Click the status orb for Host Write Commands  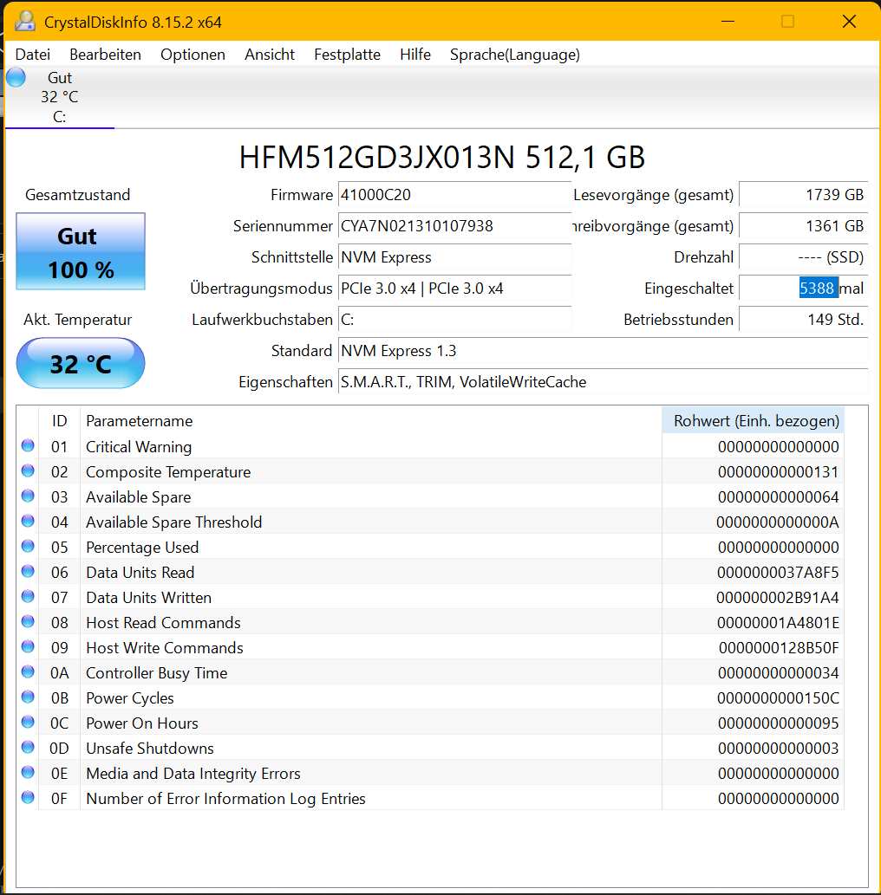[x=28, y=646]
